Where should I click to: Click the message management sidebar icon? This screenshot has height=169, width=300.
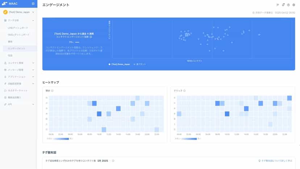5,70
